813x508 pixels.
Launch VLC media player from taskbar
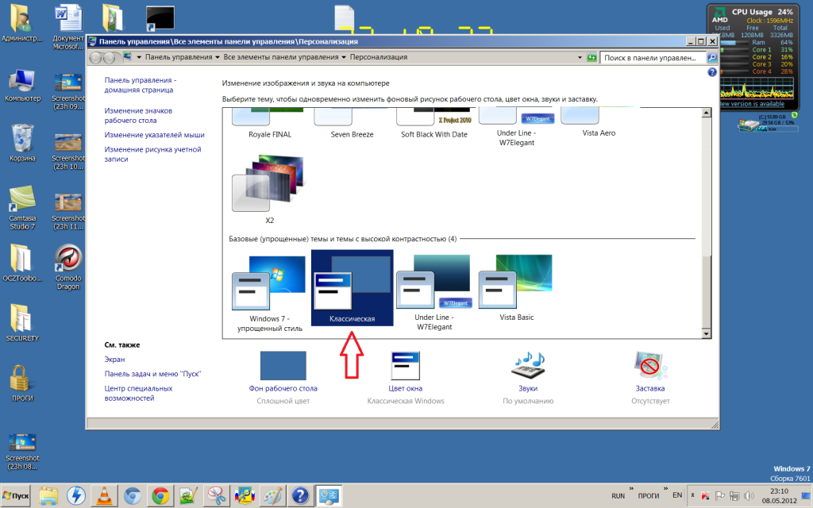pyautogui.click(x=104, y=496)
